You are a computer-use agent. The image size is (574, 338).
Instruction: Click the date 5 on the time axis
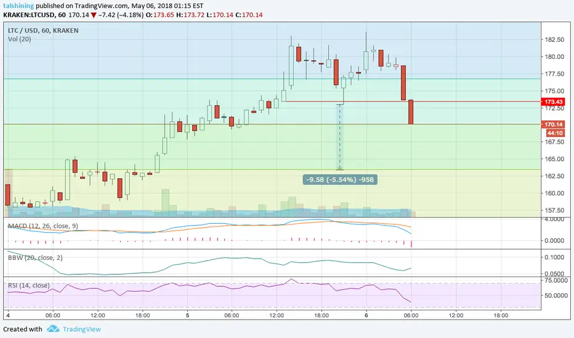click(187, 315)
